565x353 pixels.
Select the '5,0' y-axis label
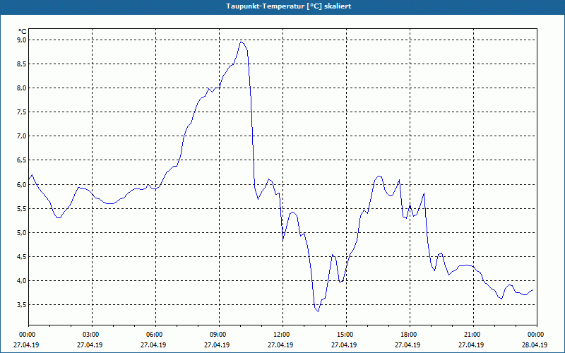pos(22,233)
